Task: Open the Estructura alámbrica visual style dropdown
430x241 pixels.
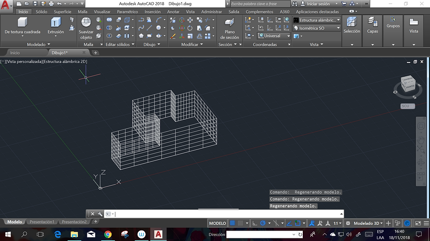Action: pos(317,20)
